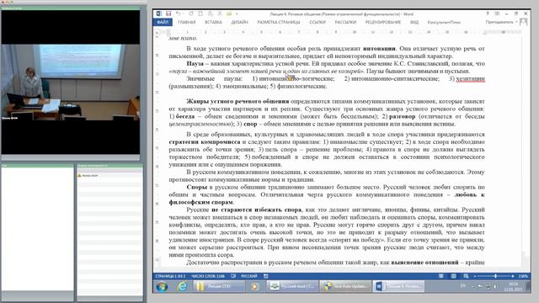Click the Word logo icon in title bar
Image resolution: width=539 pixels, height=303 pixels.
click(x=159, y=13)
